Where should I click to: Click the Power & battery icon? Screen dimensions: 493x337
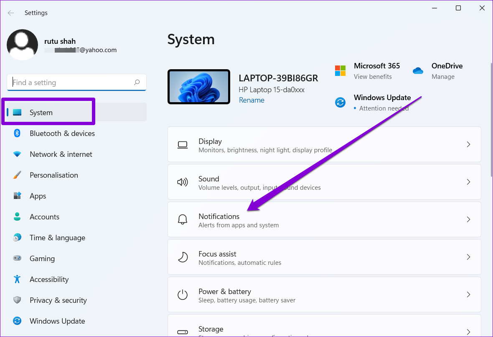[x=182, y=294]
